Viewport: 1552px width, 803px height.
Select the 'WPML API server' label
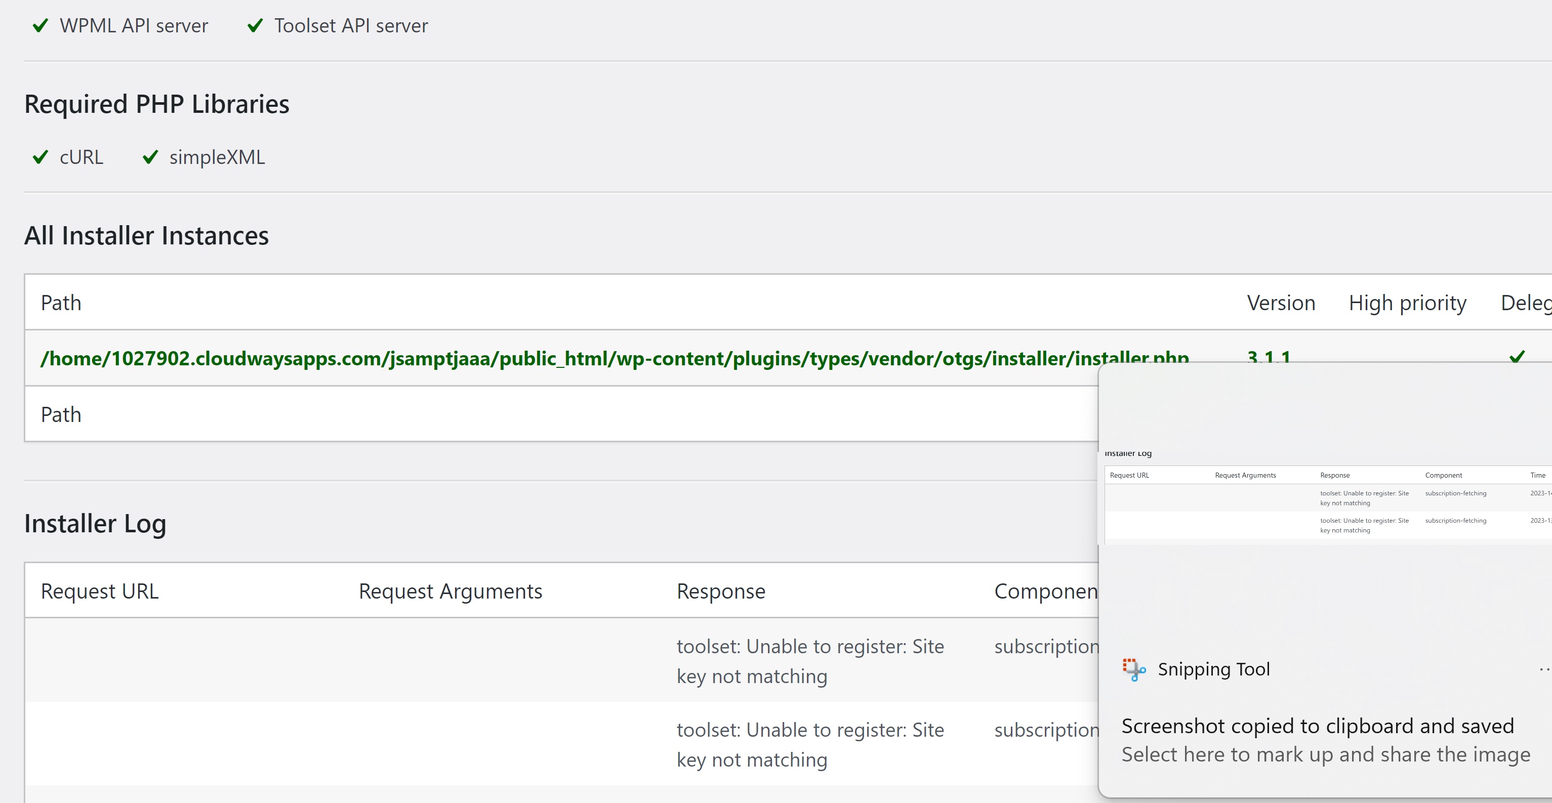click(134, 26)
